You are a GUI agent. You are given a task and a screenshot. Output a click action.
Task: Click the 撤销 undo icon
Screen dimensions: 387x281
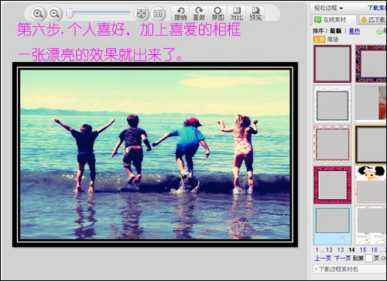point(180,14)
